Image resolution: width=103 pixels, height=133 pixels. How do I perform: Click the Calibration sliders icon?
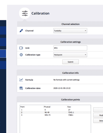click(25, 13)
